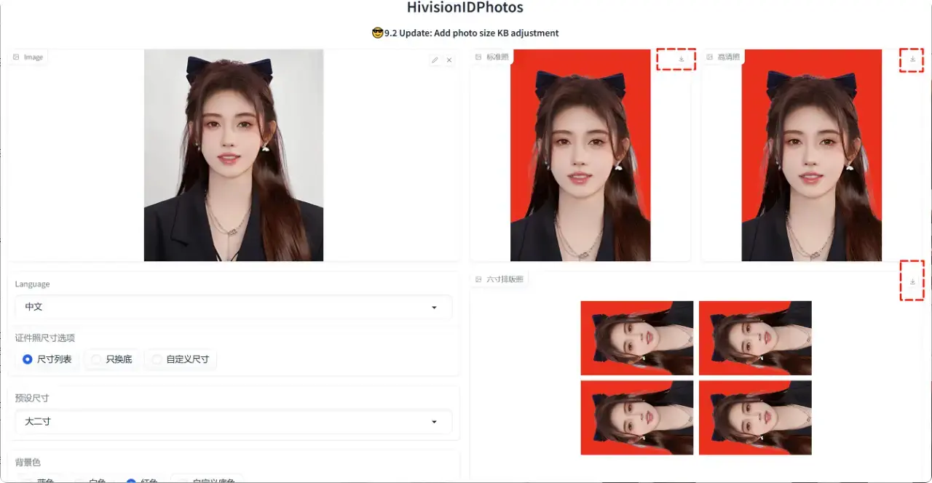Clear the uploaded image with the X icon
932x483 pixels.
[449, 60]
